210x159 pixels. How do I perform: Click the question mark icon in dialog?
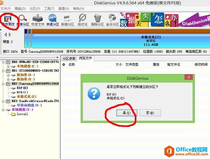94,94
